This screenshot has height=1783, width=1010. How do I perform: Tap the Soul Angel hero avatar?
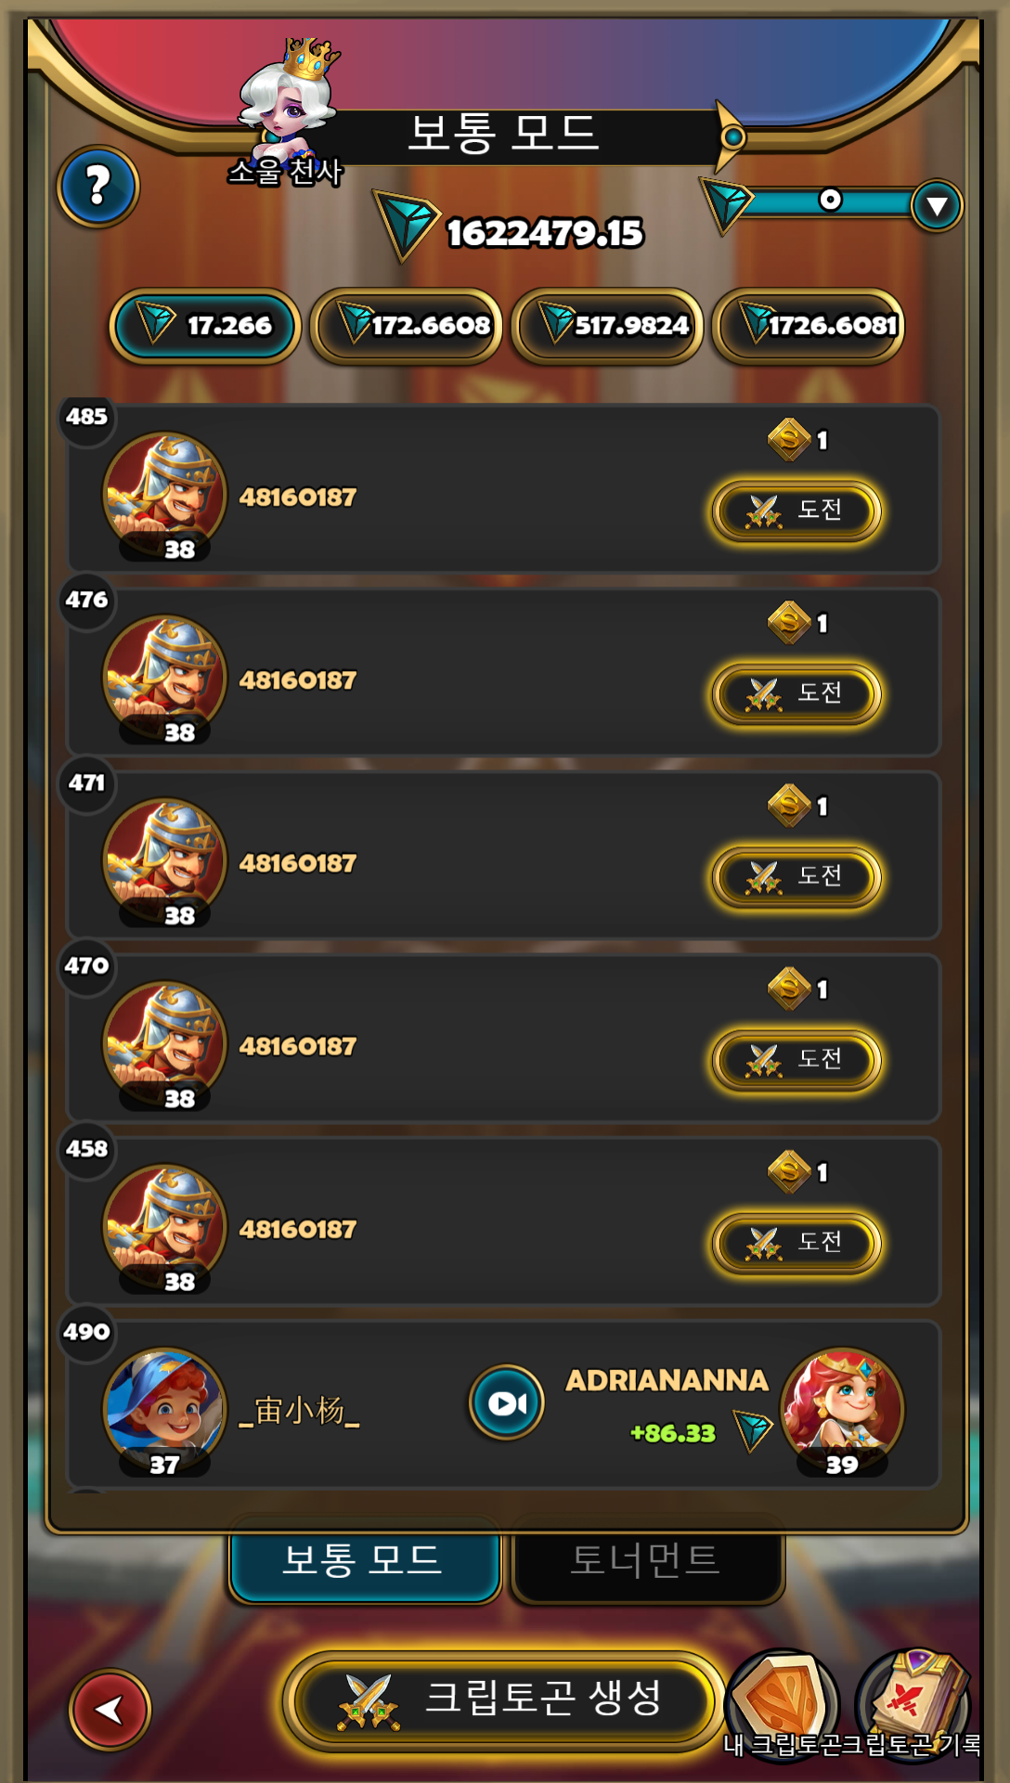(289, 97)
